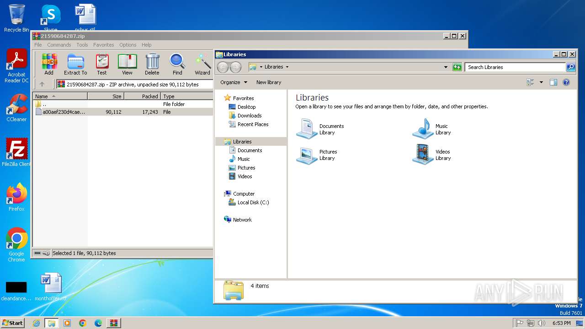Click the clock showing 6:53 PM

pyautogui.click(x=561, y=323)
